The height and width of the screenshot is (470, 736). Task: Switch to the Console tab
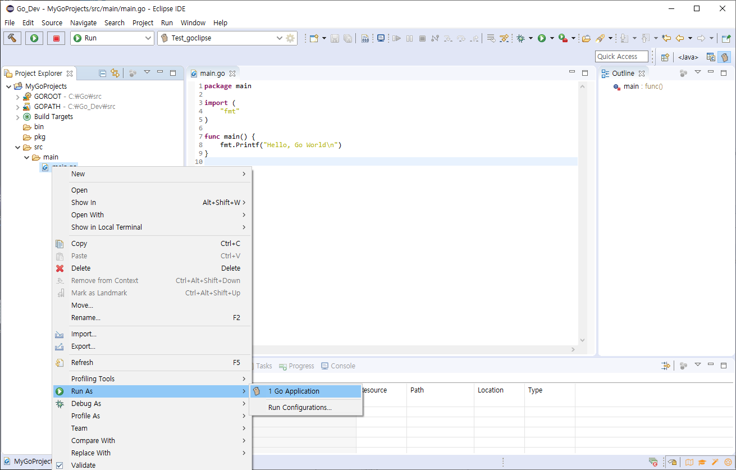click(x=338, y=366)
